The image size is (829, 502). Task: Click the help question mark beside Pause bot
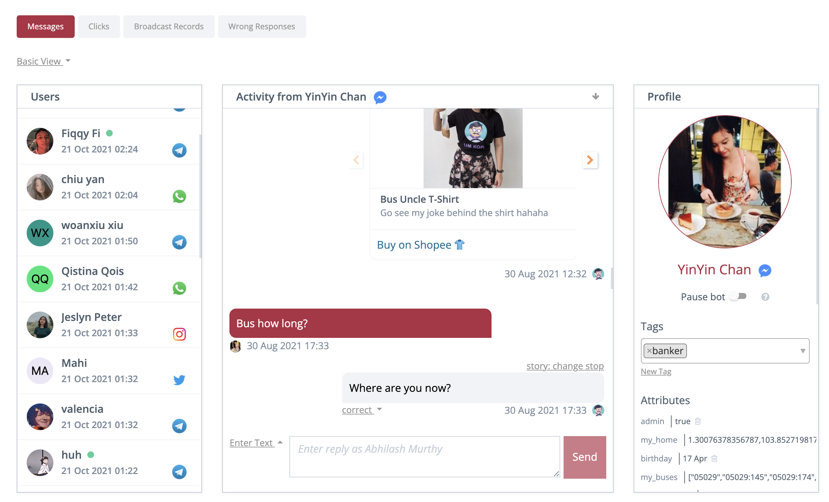(x=765, y=297)
